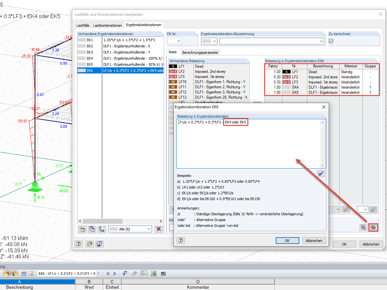387x290 pixels.
Task: Open the filter icon in the results toolbar
Action: click(124, 274)
